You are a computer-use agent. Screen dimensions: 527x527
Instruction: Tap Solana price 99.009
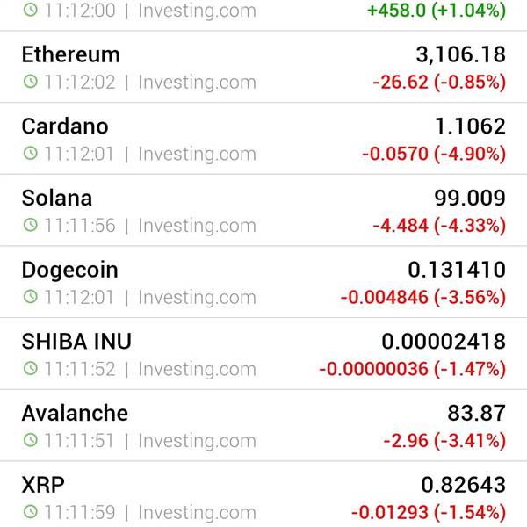(x=470, y=198)
